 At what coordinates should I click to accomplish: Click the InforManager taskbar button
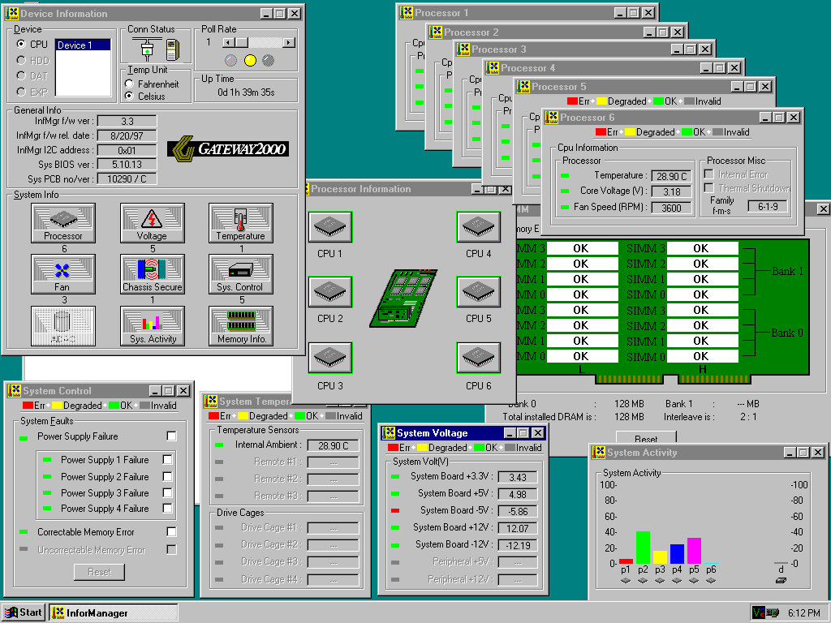tap(114, 612)
